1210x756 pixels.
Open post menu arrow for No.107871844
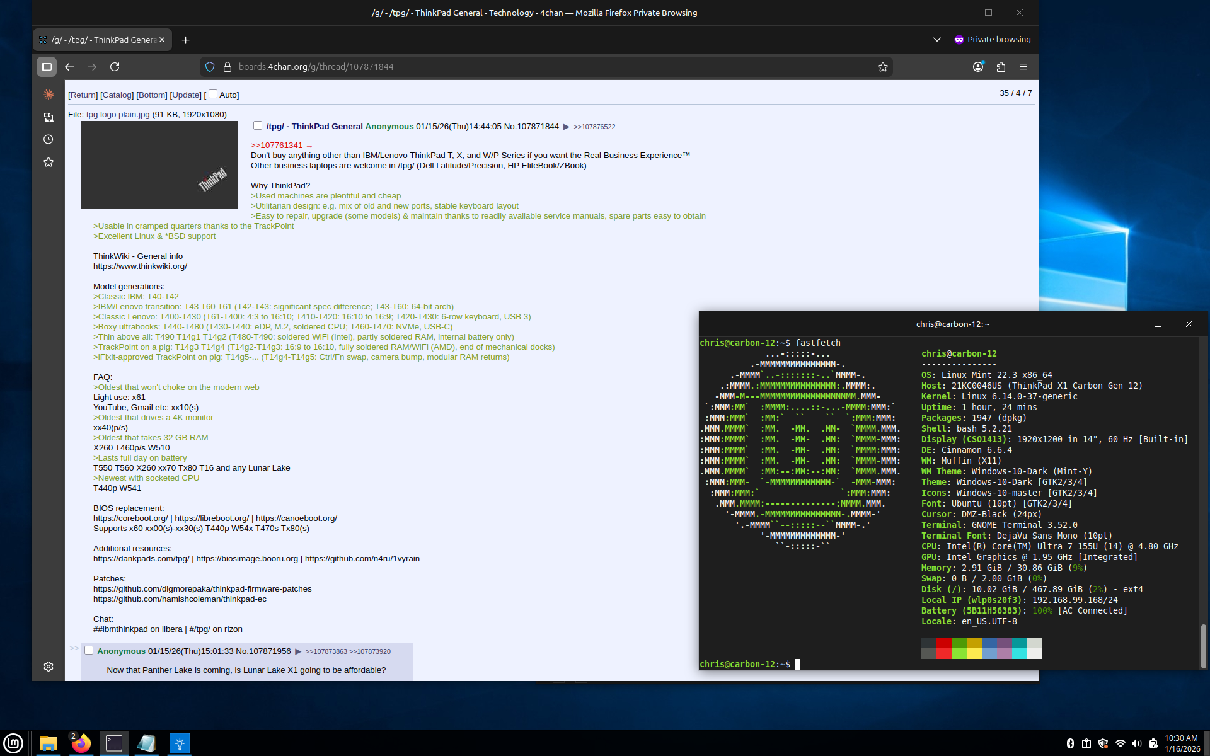pos(566,127)
